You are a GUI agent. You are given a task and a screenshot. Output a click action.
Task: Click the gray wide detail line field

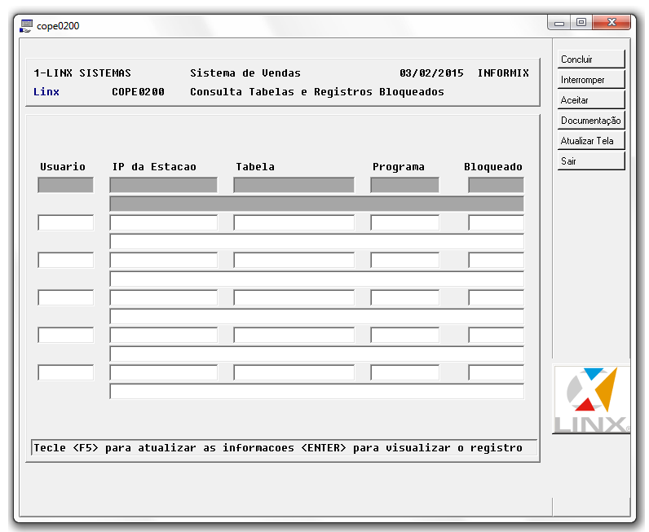click(316, 204)
